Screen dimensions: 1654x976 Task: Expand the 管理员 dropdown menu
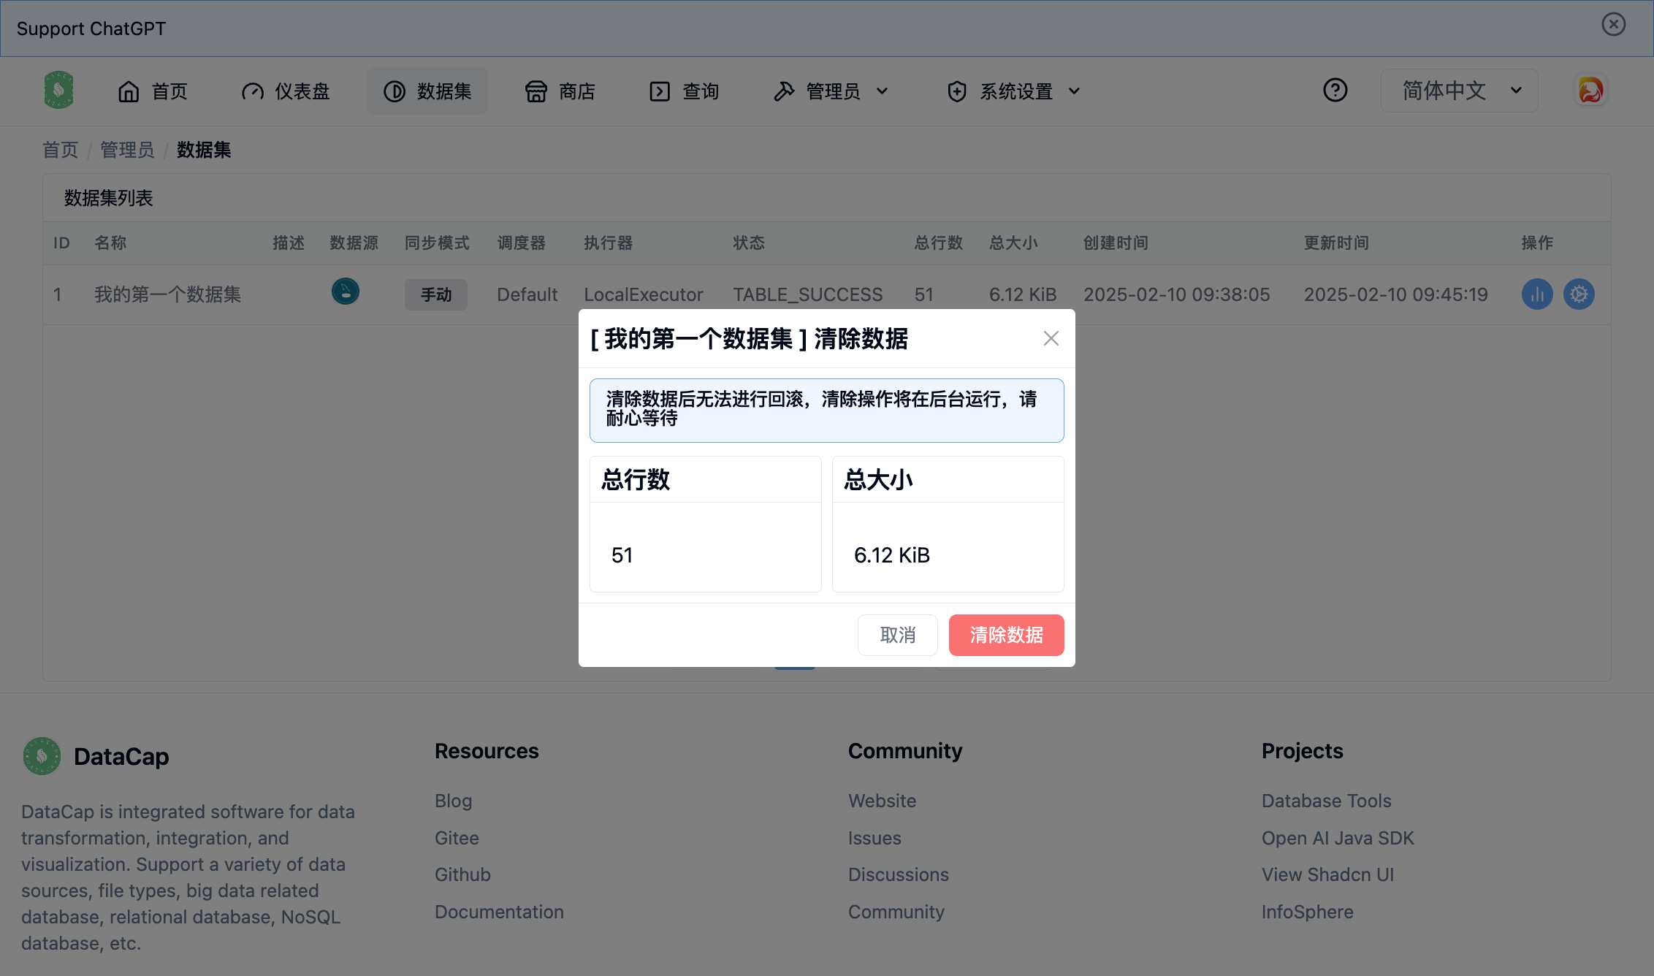click(x=831, y=91)
